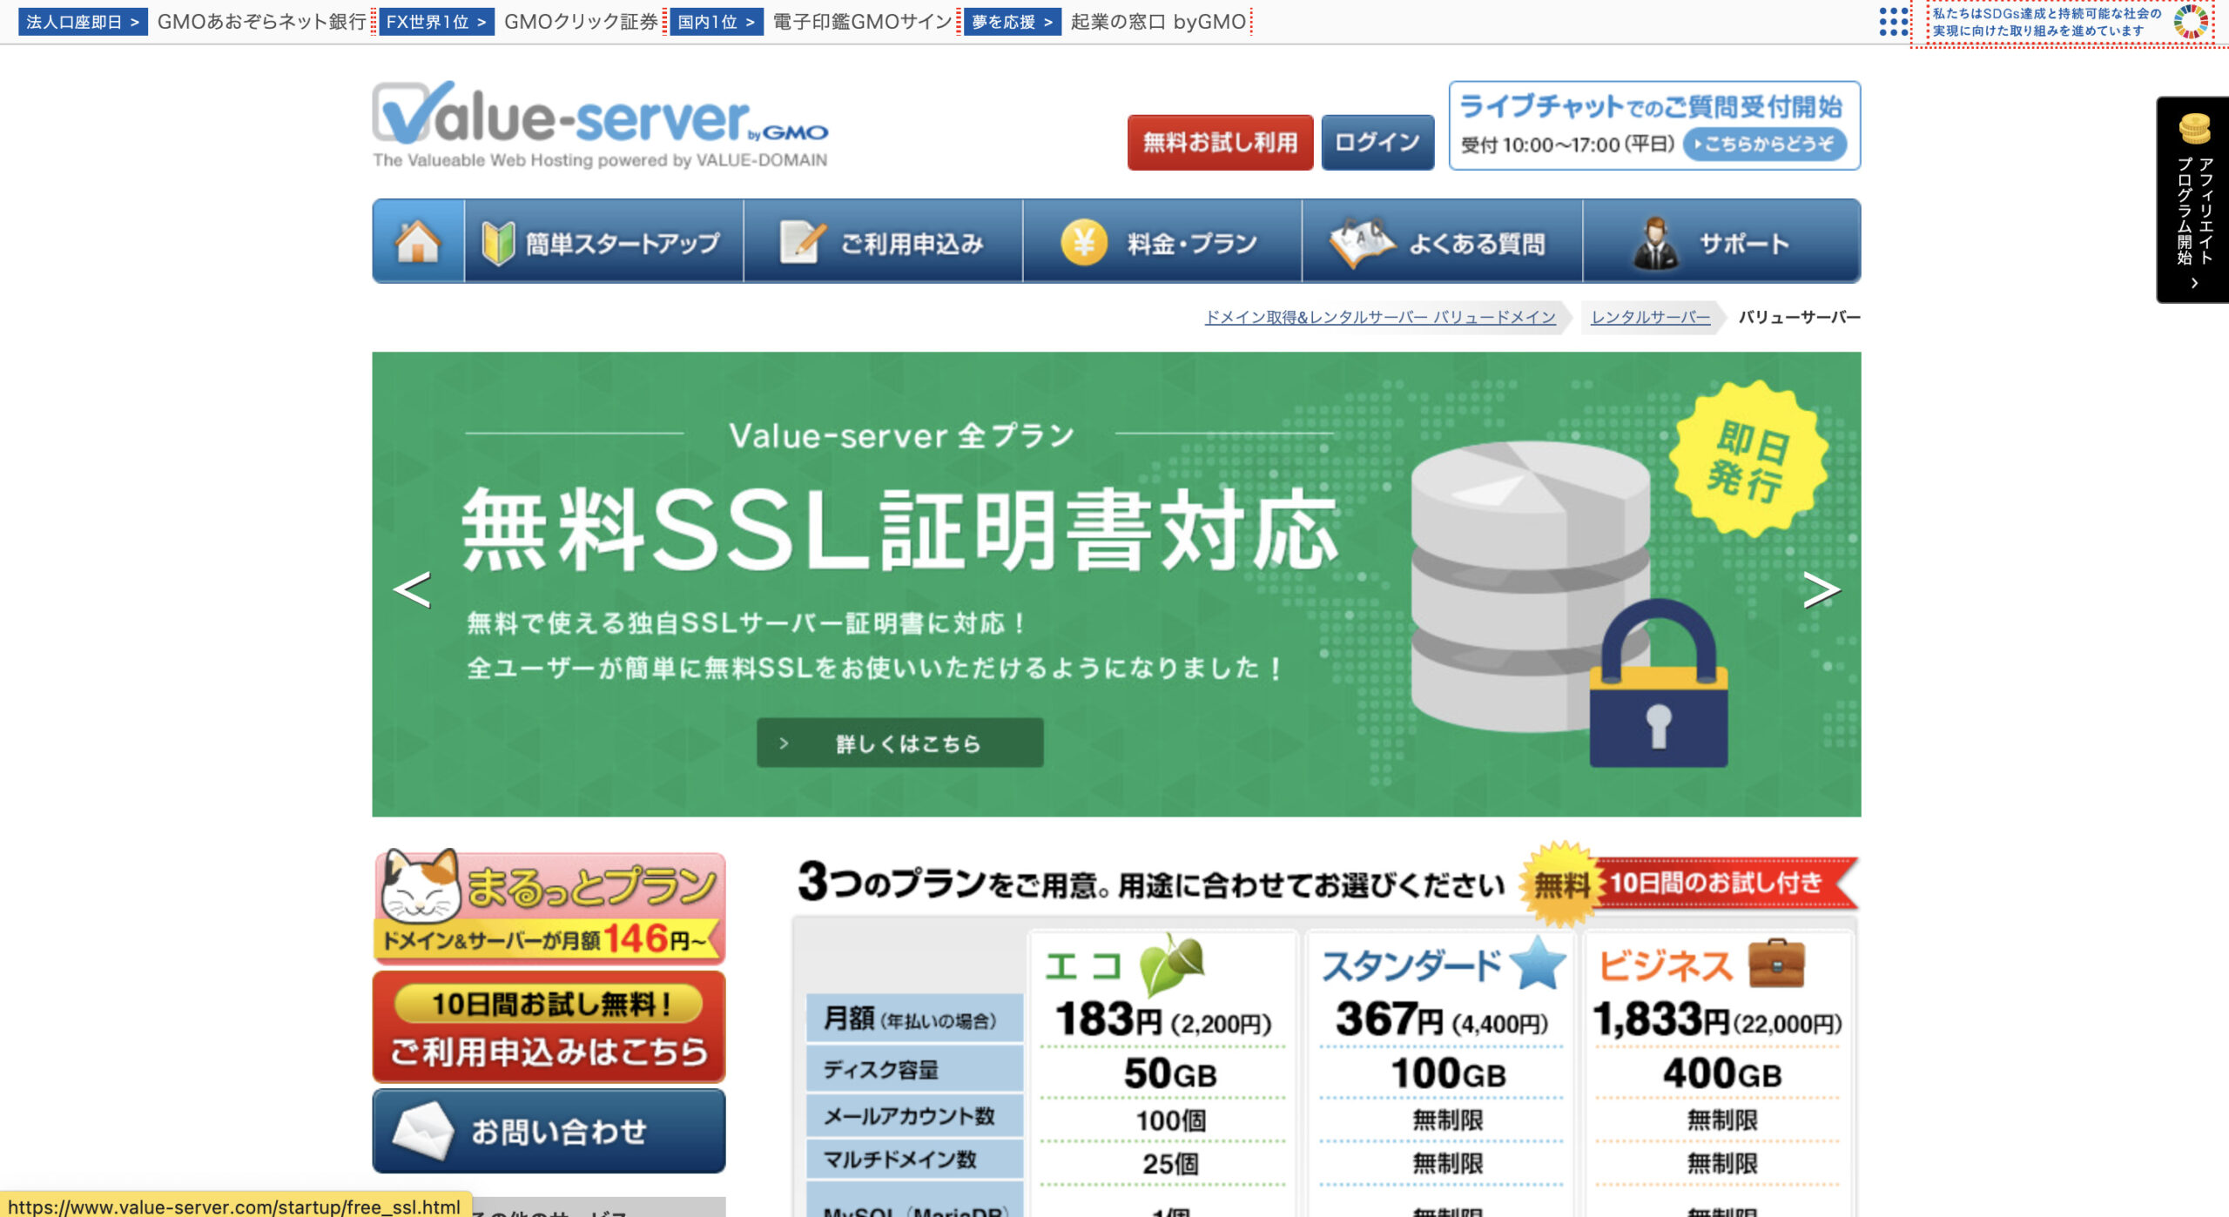Open the サポート navigation item

coord(1721,241)
